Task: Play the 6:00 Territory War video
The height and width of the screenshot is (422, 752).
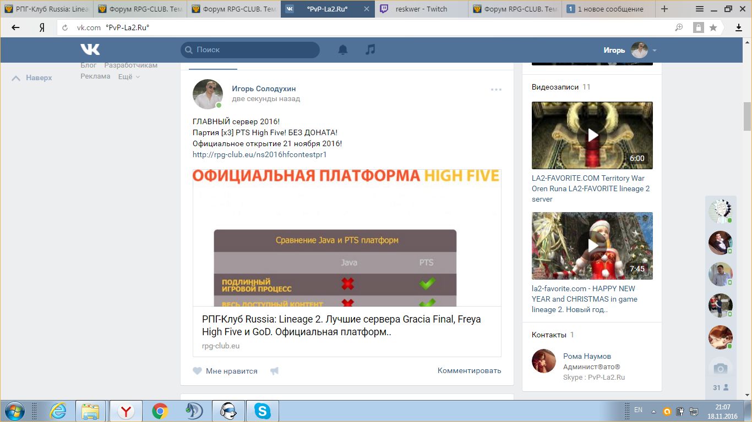Action: pyautogui.click(x=592, y=135)
